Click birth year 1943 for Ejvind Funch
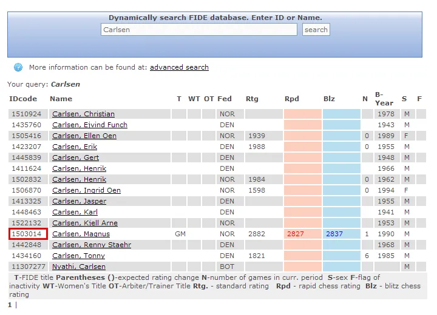 pyautogui.click(x=386, y=125)
